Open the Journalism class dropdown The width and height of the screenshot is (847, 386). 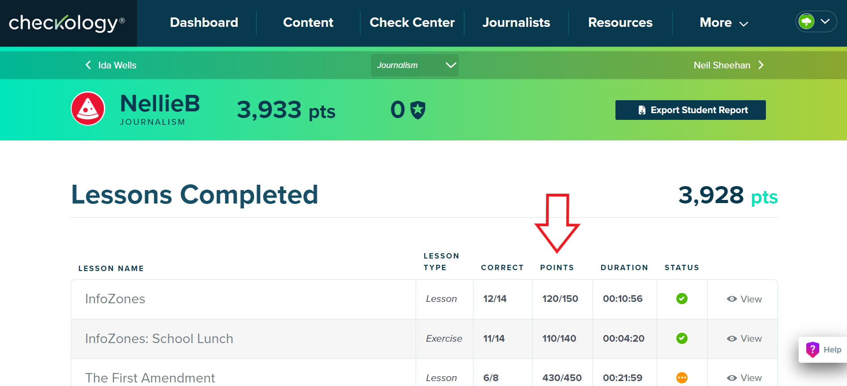point(414,65)
